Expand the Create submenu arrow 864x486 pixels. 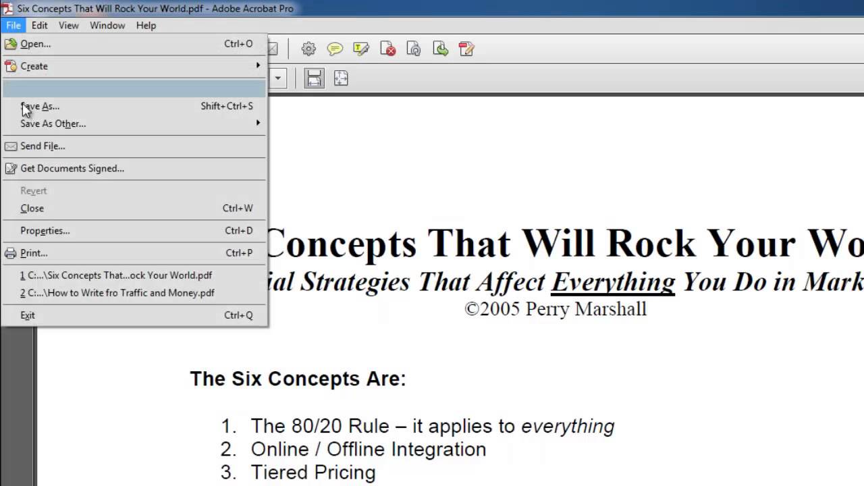point(258,65)
